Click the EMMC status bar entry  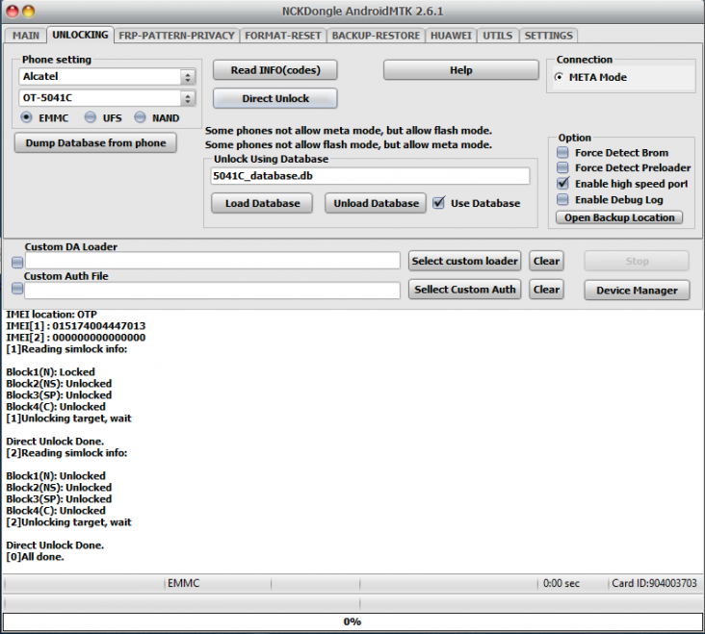pos(183,583)
